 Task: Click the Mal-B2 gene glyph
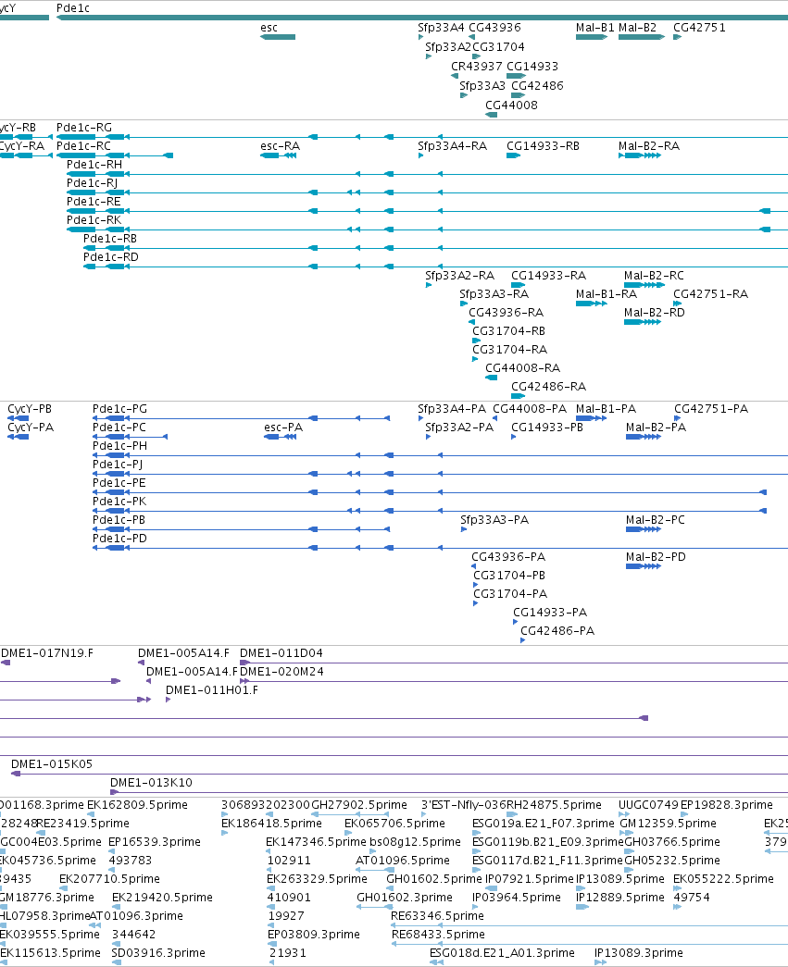642,37
